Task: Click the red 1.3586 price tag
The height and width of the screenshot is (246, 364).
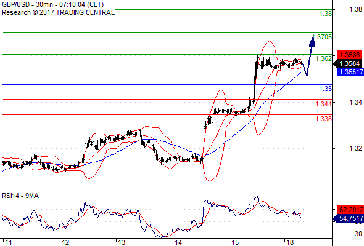Action: [x=349, y=55]
